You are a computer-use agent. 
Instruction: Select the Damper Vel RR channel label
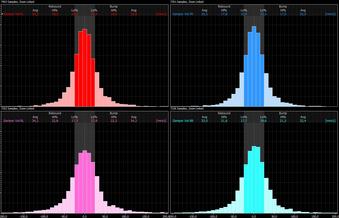[x=183, y=121]
